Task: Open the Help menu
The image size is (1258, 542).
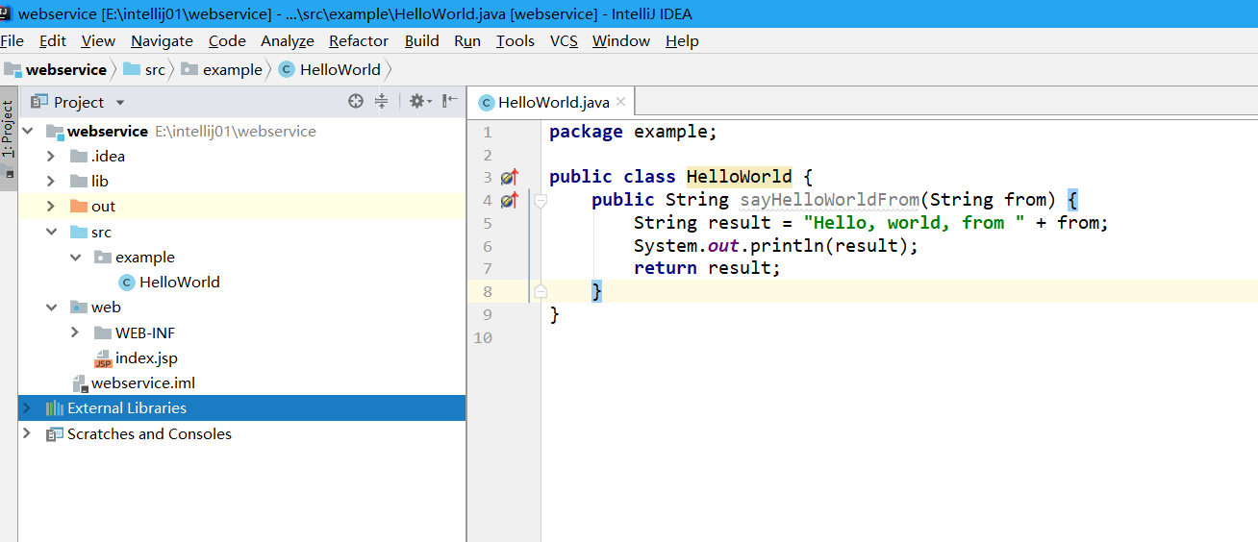Action: (x=682, y=41)
